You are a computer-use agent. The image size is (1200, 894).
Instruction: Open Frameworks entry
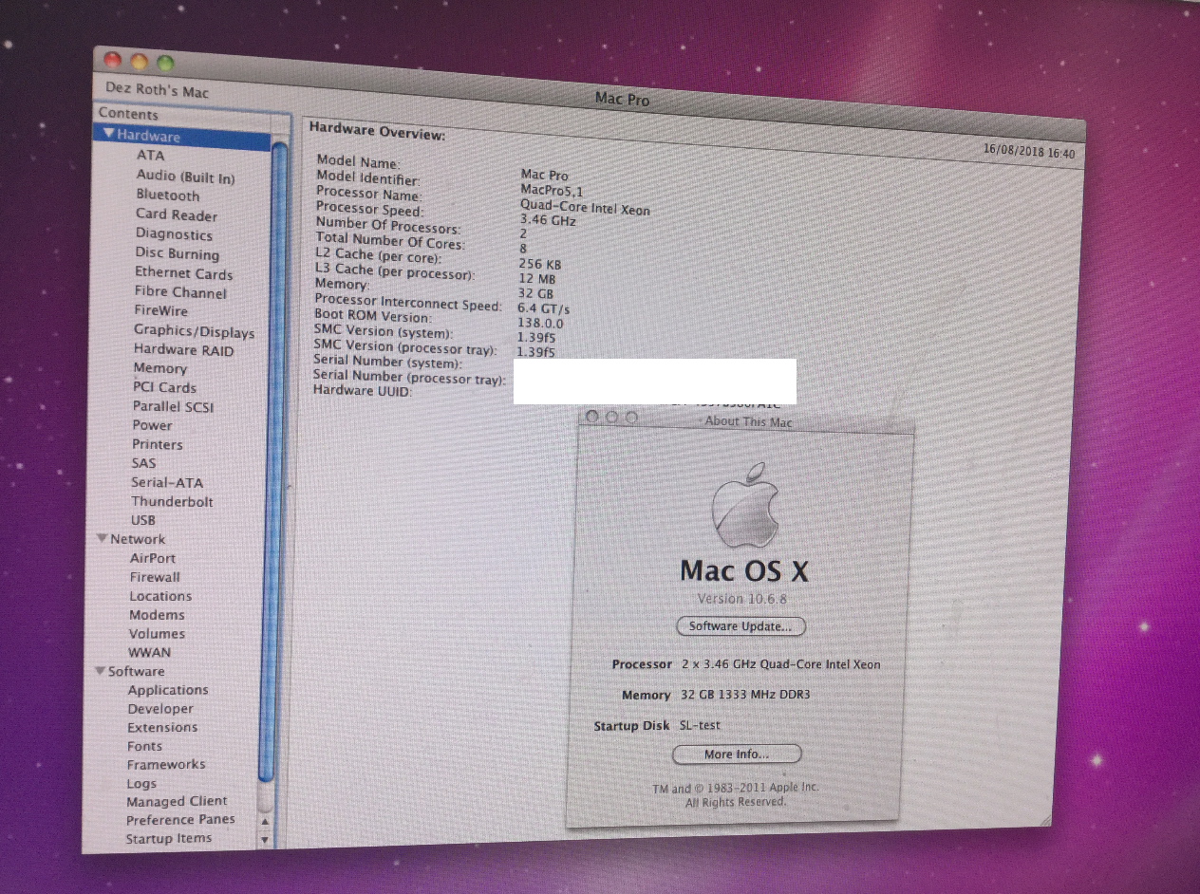166,764
